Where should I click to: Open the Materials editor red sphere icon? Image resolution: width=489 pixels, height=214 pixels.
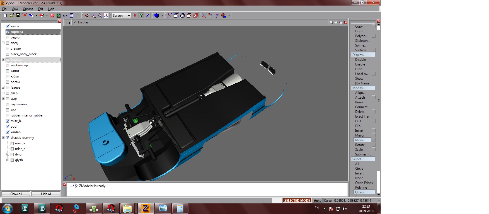point(52,16)
